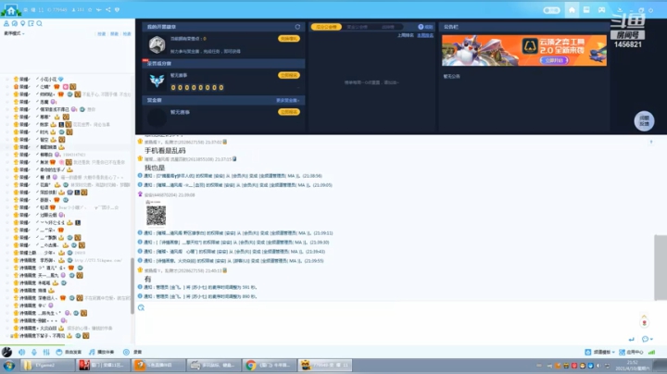Toggle the microphone in bottom toolbar

pyautogui.click(x=34, y=352)
